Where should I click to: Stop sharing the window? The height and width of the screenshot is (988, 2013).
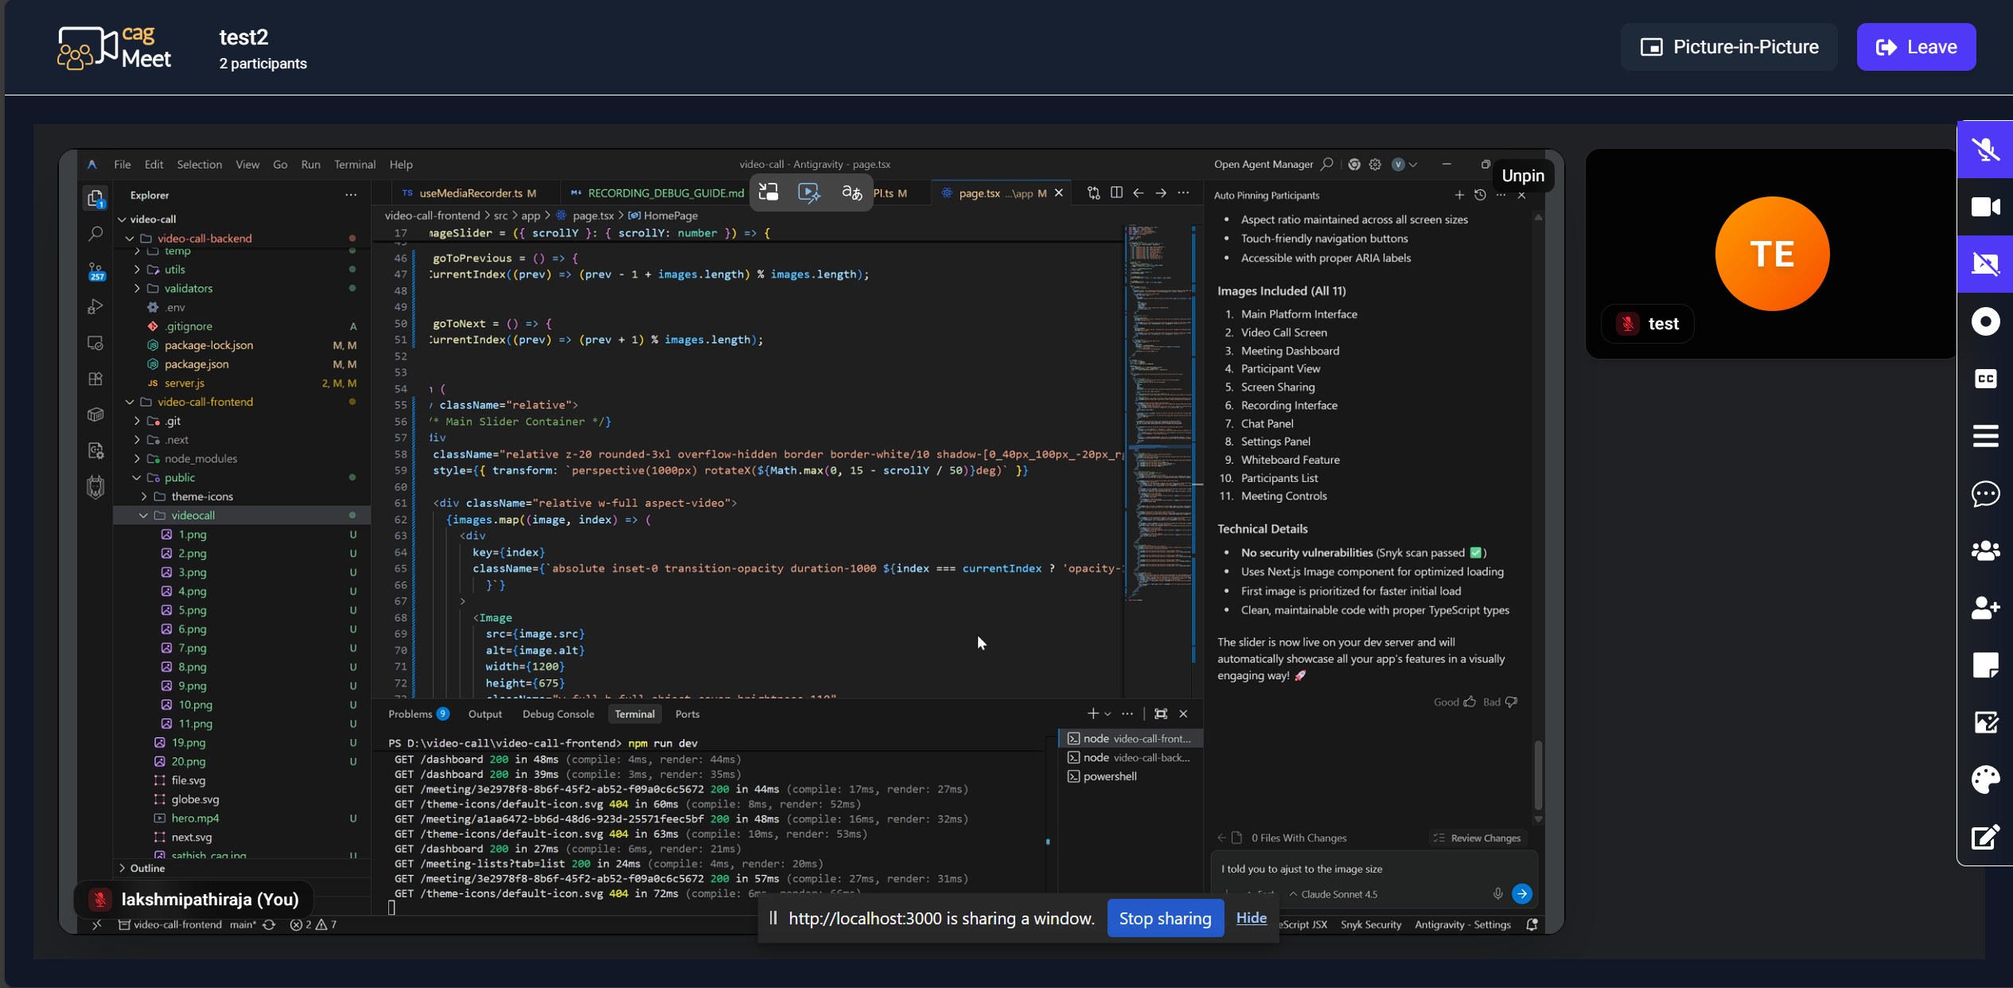tap(1165, 918)
